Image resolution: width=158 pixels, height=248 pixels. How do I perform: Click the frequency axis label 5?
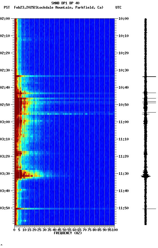click(19, 230)
